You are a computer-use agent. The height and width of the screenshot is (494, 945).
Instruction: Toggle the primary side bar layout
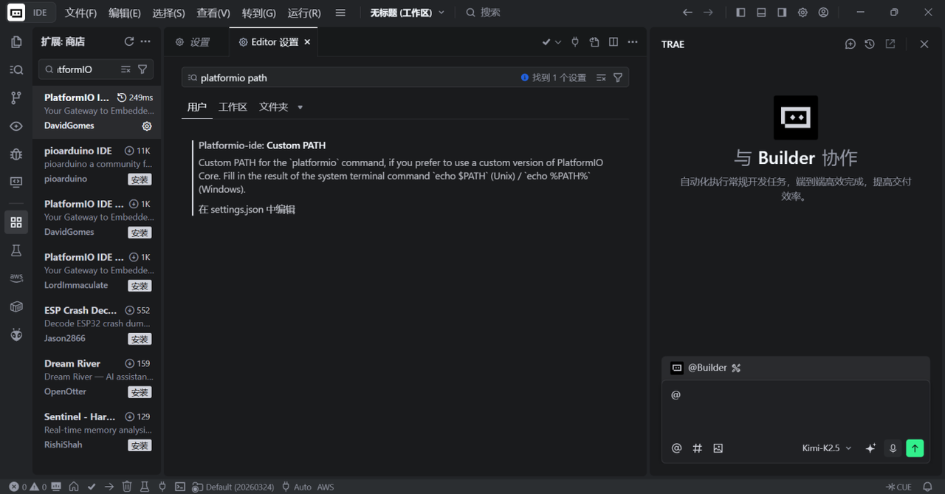pyautogui.click(x=740, y=13)
